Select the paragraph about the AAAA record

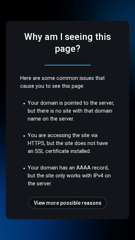[69, 176]
